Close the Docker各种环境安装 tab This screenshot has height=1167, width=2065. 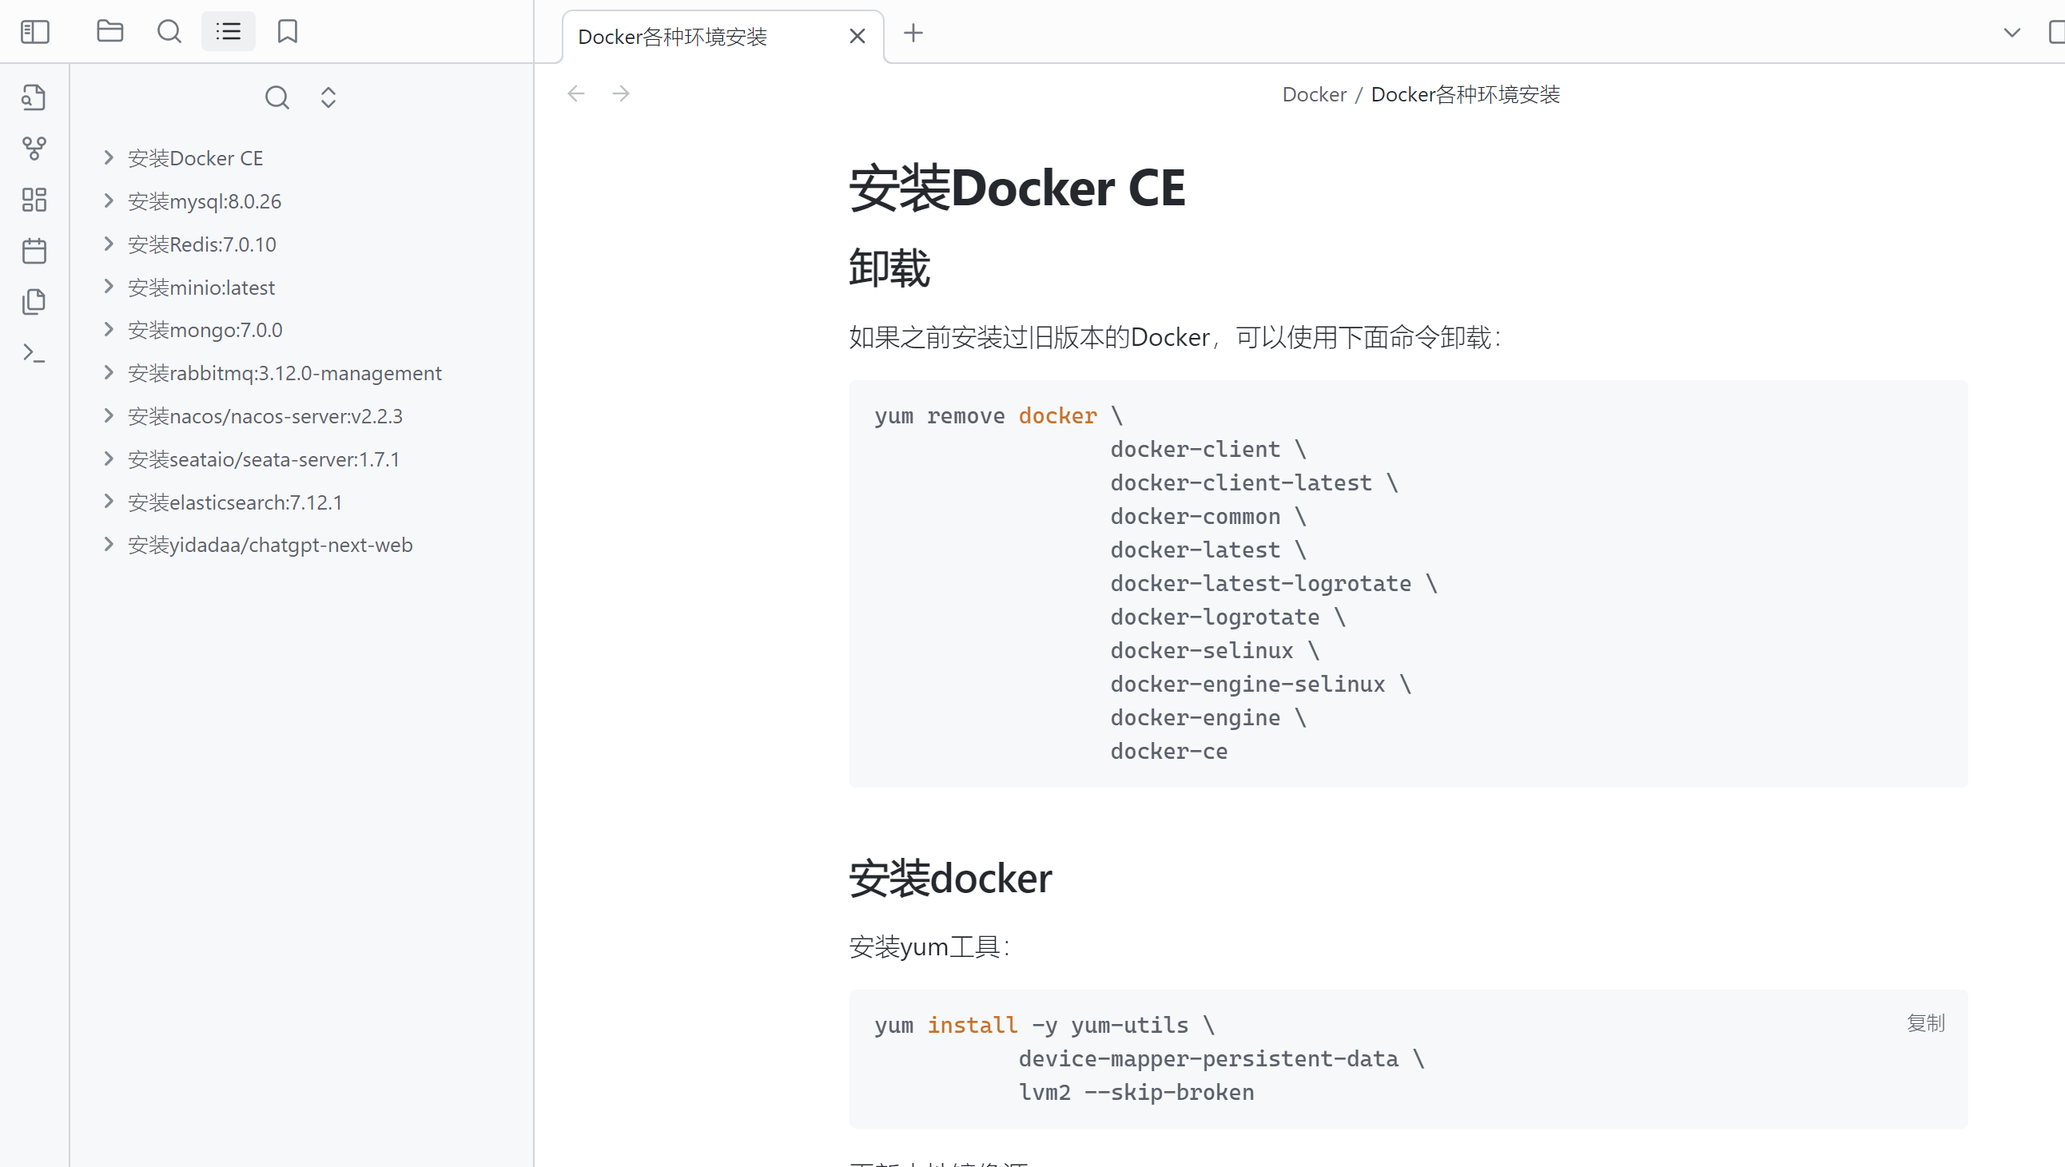(857, 36)
